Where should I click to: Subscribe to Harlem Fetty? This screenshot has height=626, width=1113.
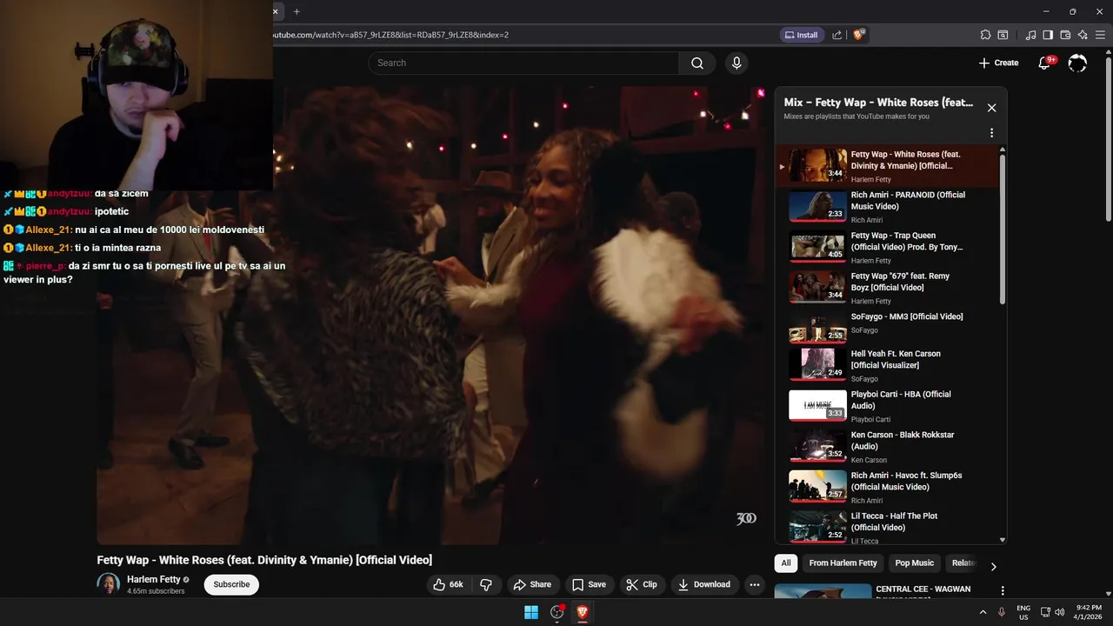(x=231, y=584)
